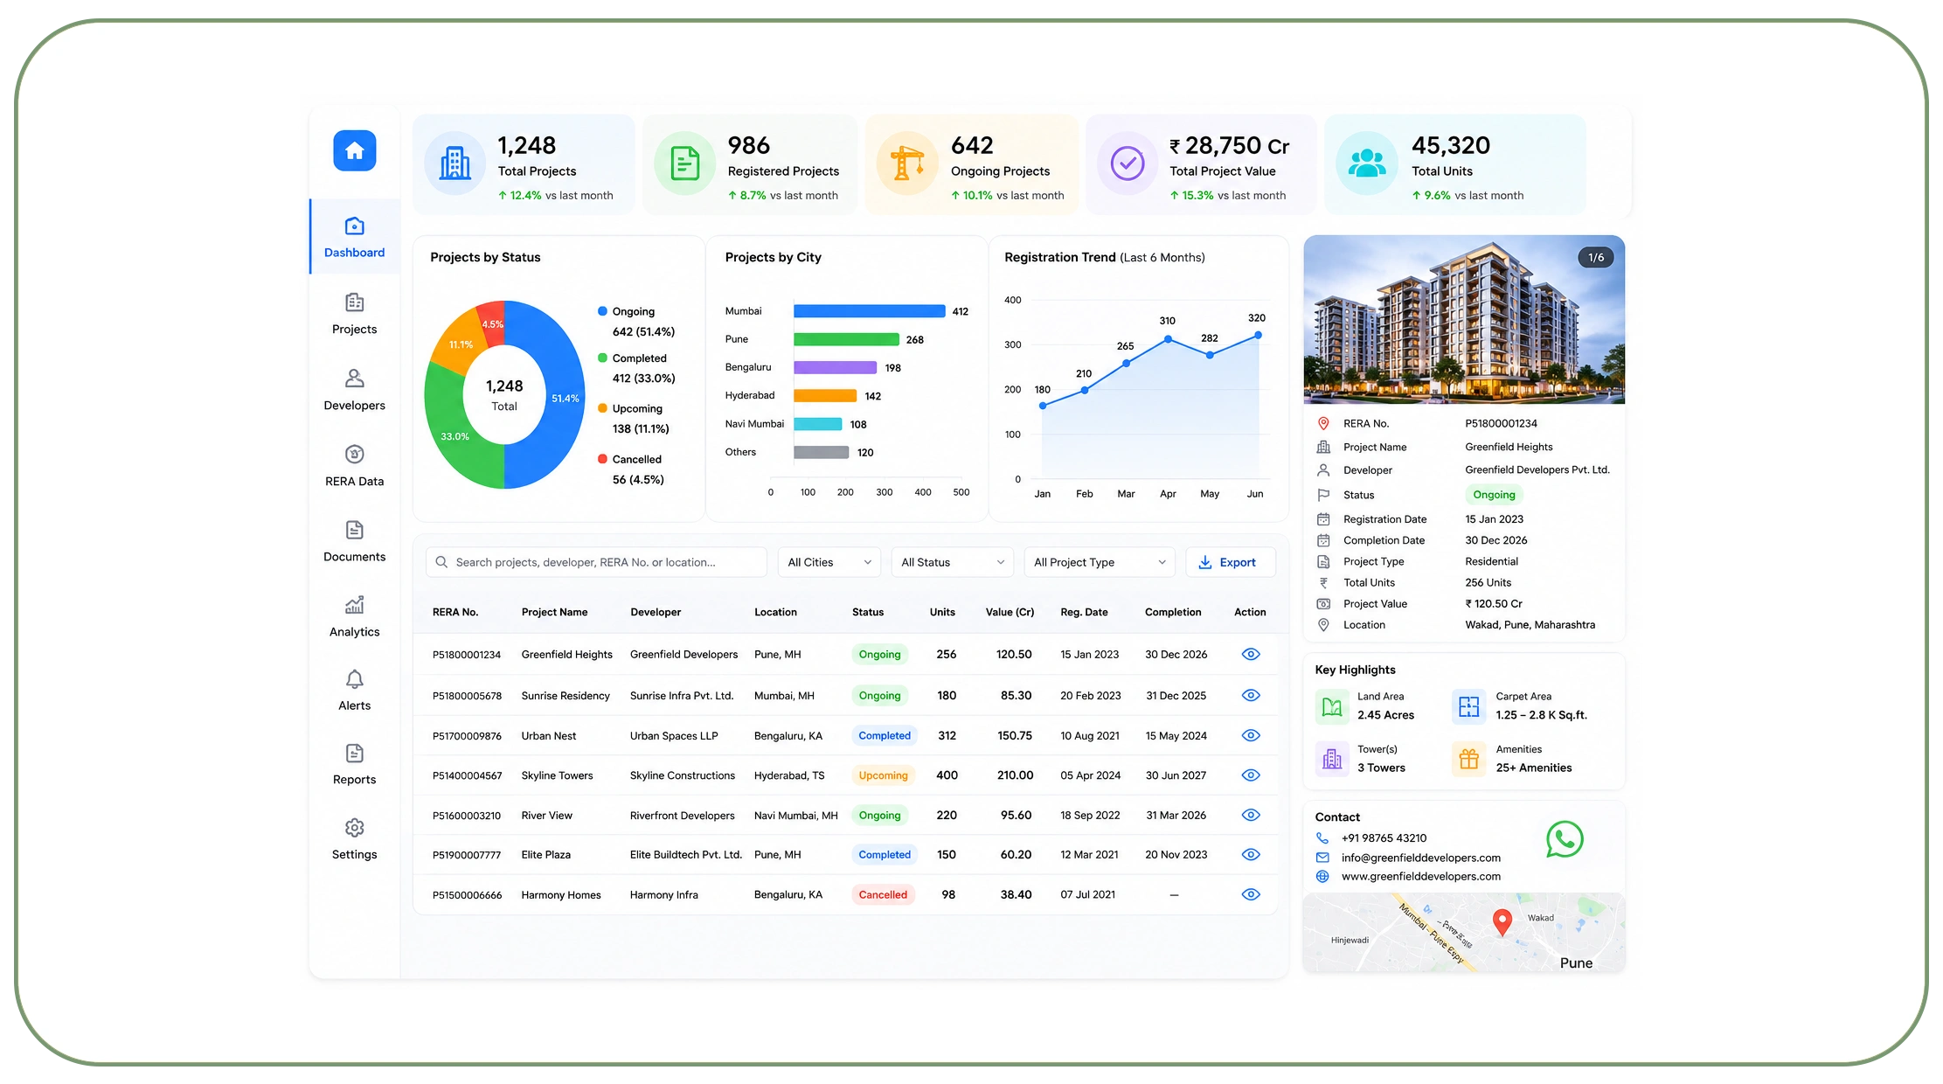Click the search magnifier icon

pos(441,562)
